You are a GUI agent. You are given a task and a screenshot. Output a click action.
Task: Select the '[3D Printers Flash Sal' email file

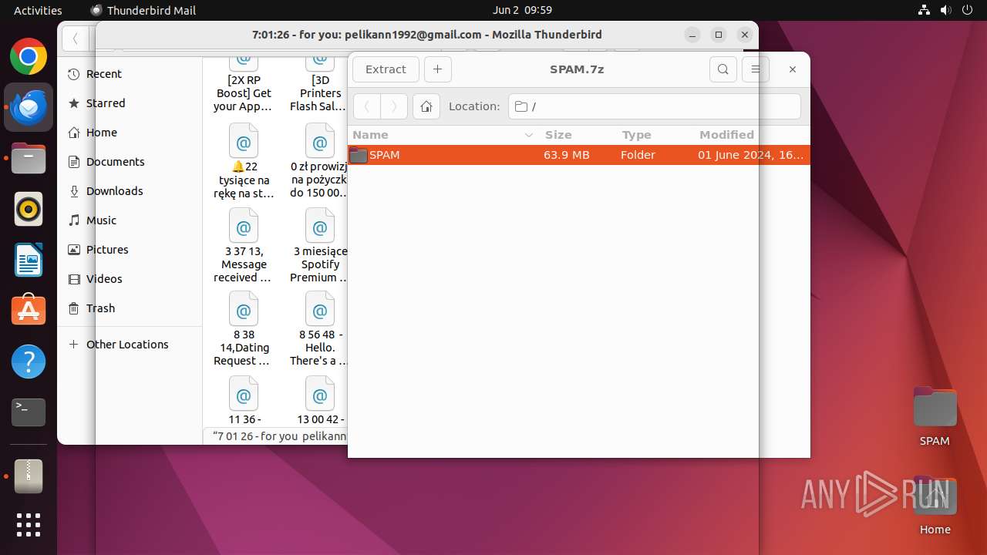[319, 84]
